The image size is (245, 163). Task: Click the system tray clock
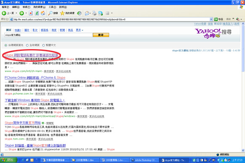[x=237, y=160]
